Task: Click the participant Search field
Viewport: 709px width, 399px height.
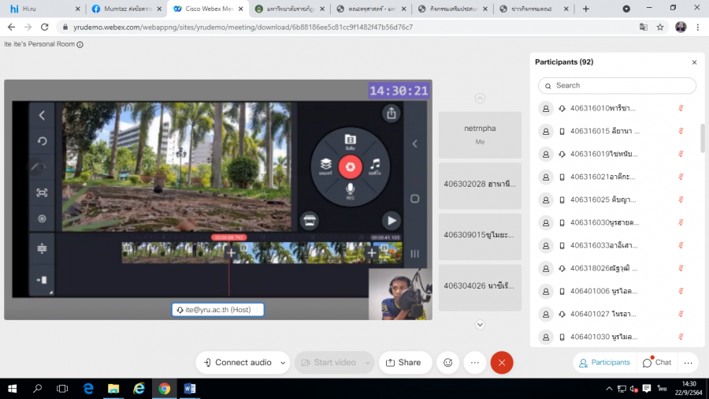Action: click(x=617, y=85)
